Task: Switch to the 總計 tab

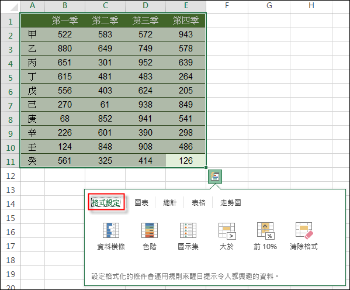Action: 170,203
